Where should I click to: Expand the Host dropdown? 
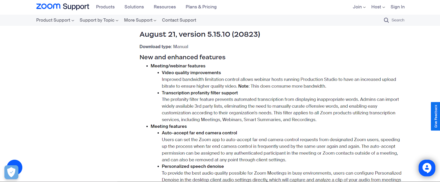(378, 7)
